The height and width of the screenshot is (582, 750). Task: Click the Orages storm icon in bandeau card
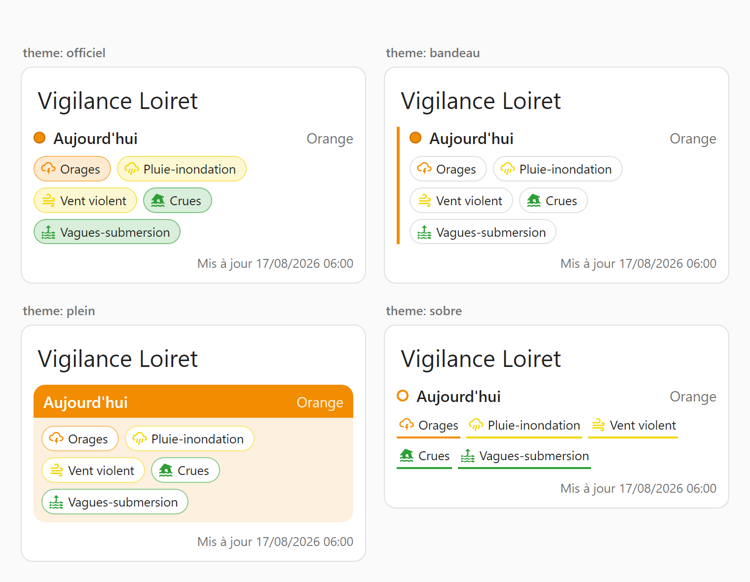[424, 169]
